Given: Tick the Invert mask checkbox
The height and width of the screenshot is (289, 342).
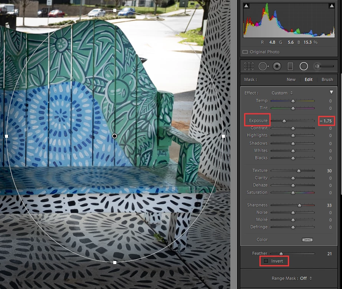Looking at the screenshot, I should [266, 261].
